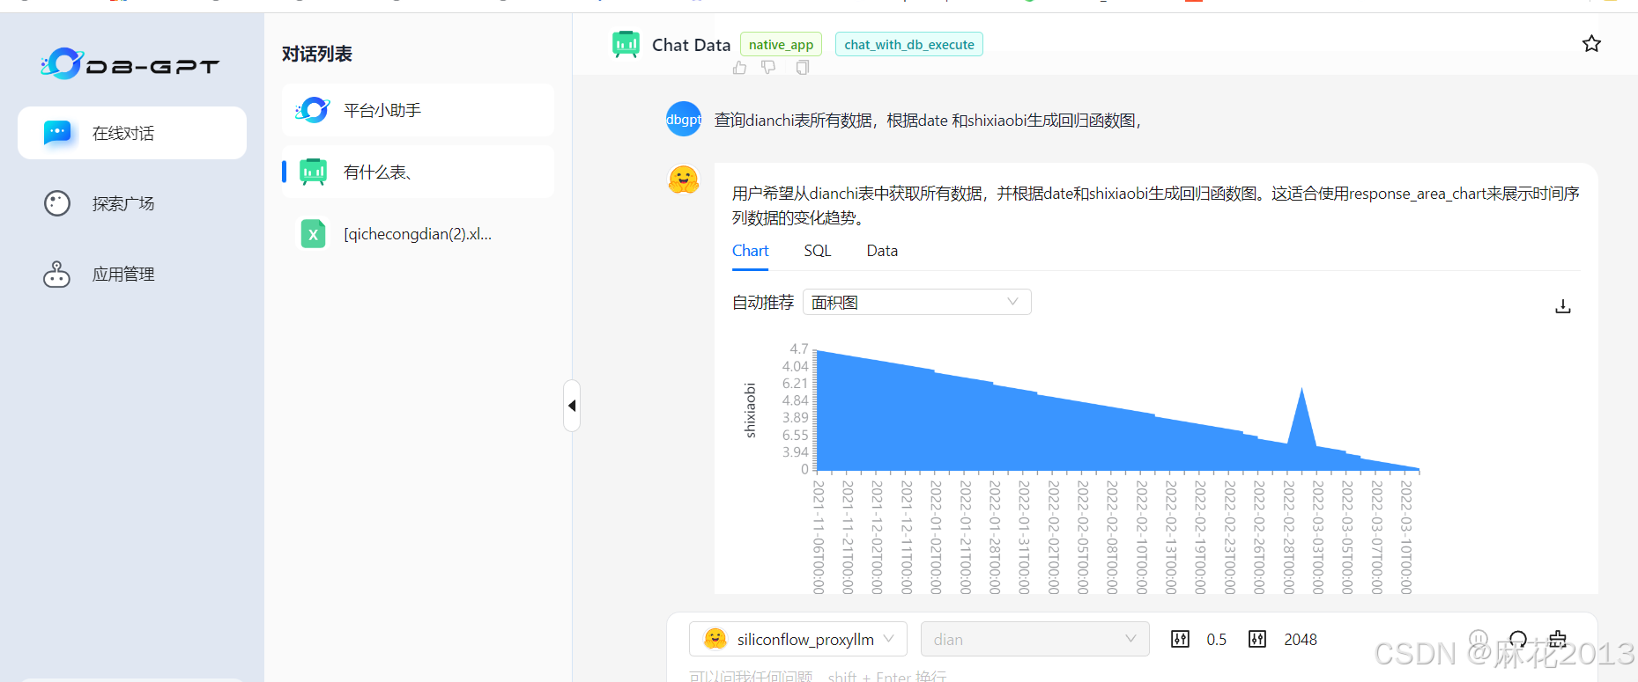This screenshot has width=1638, height=682.
Task: Click the dbgpt user avatar
Action: pyautogui.click(x=684, y=119)
